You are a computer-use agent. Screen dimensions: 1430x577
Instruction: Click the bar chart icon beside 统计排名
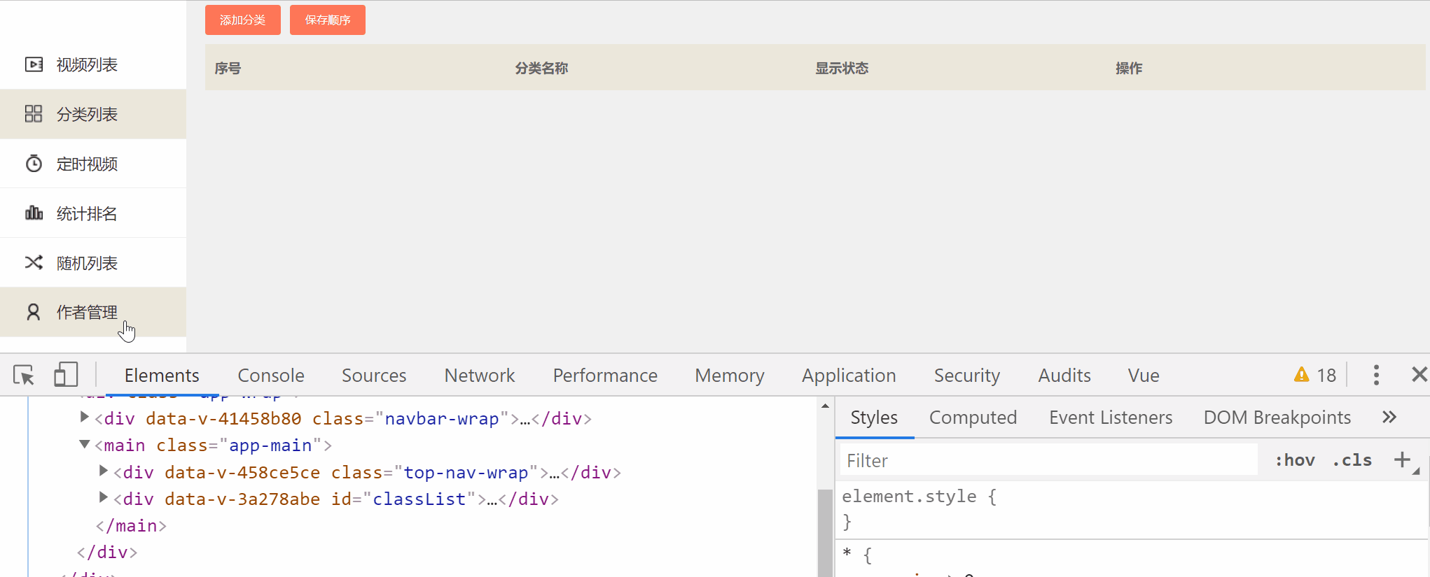(34, 213)
